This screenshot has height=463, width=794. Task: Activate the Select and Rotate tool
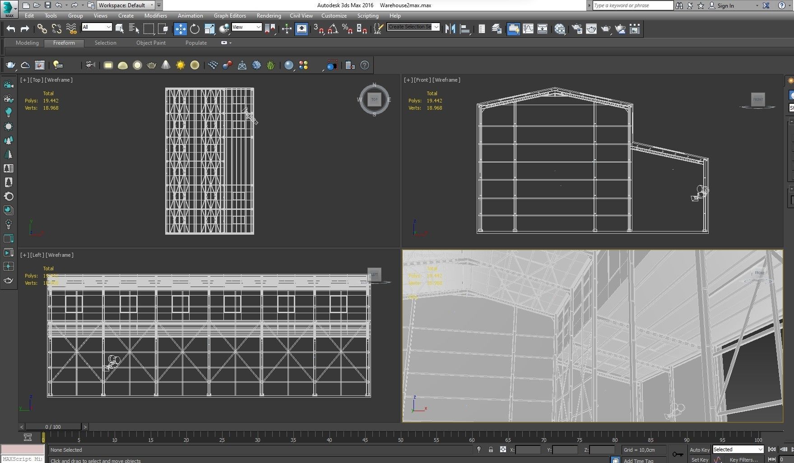(195, 29)
